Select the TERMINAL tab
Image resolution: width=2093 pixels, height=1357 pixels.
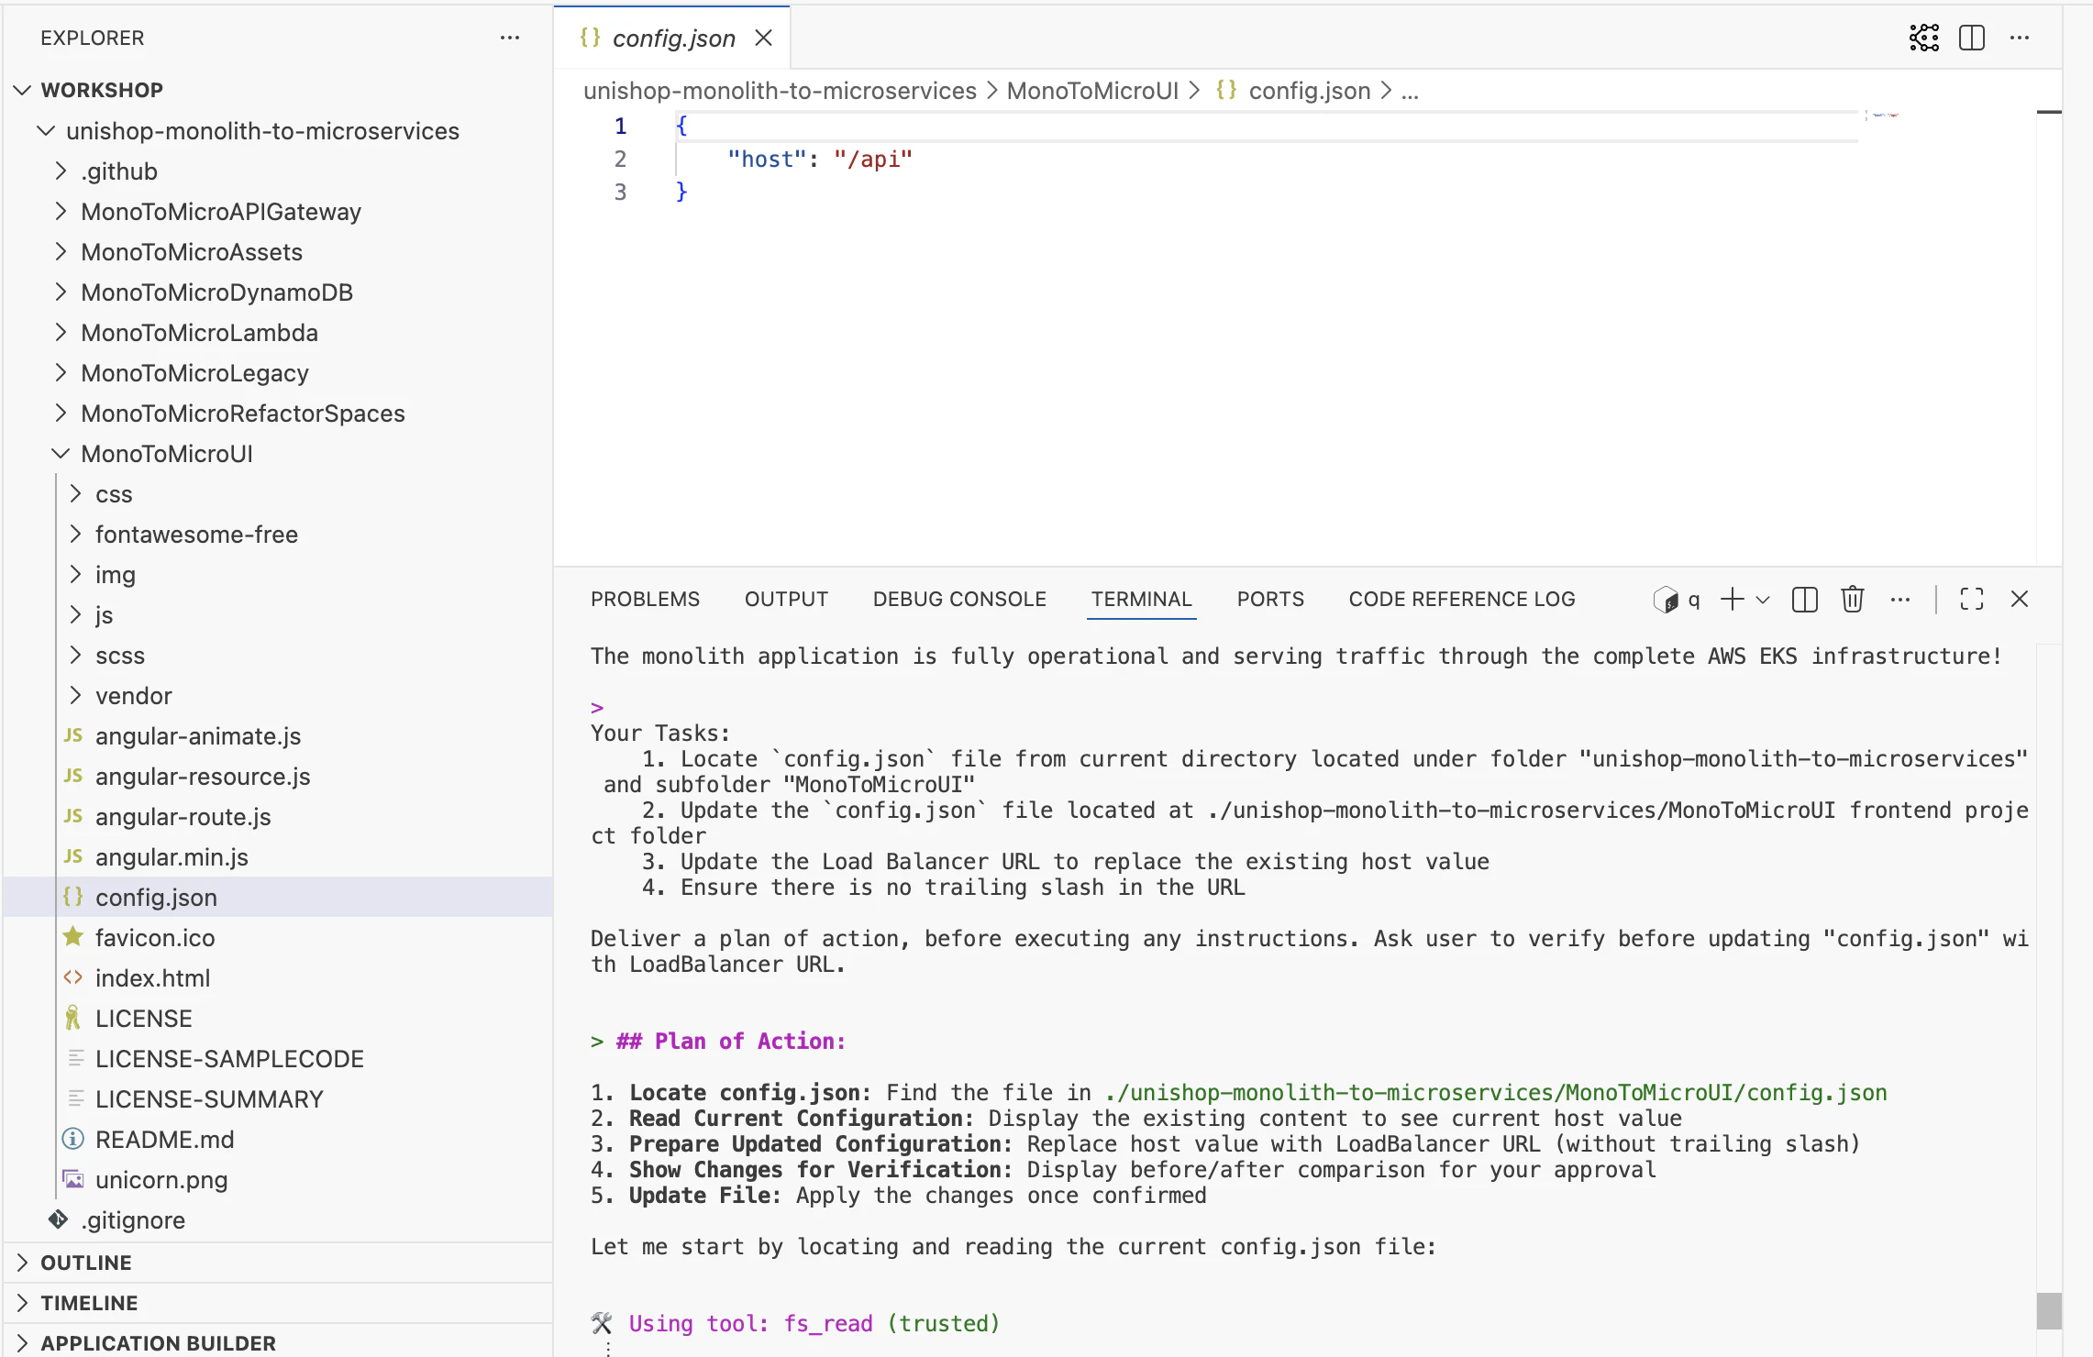click(x=1141, y=600)
